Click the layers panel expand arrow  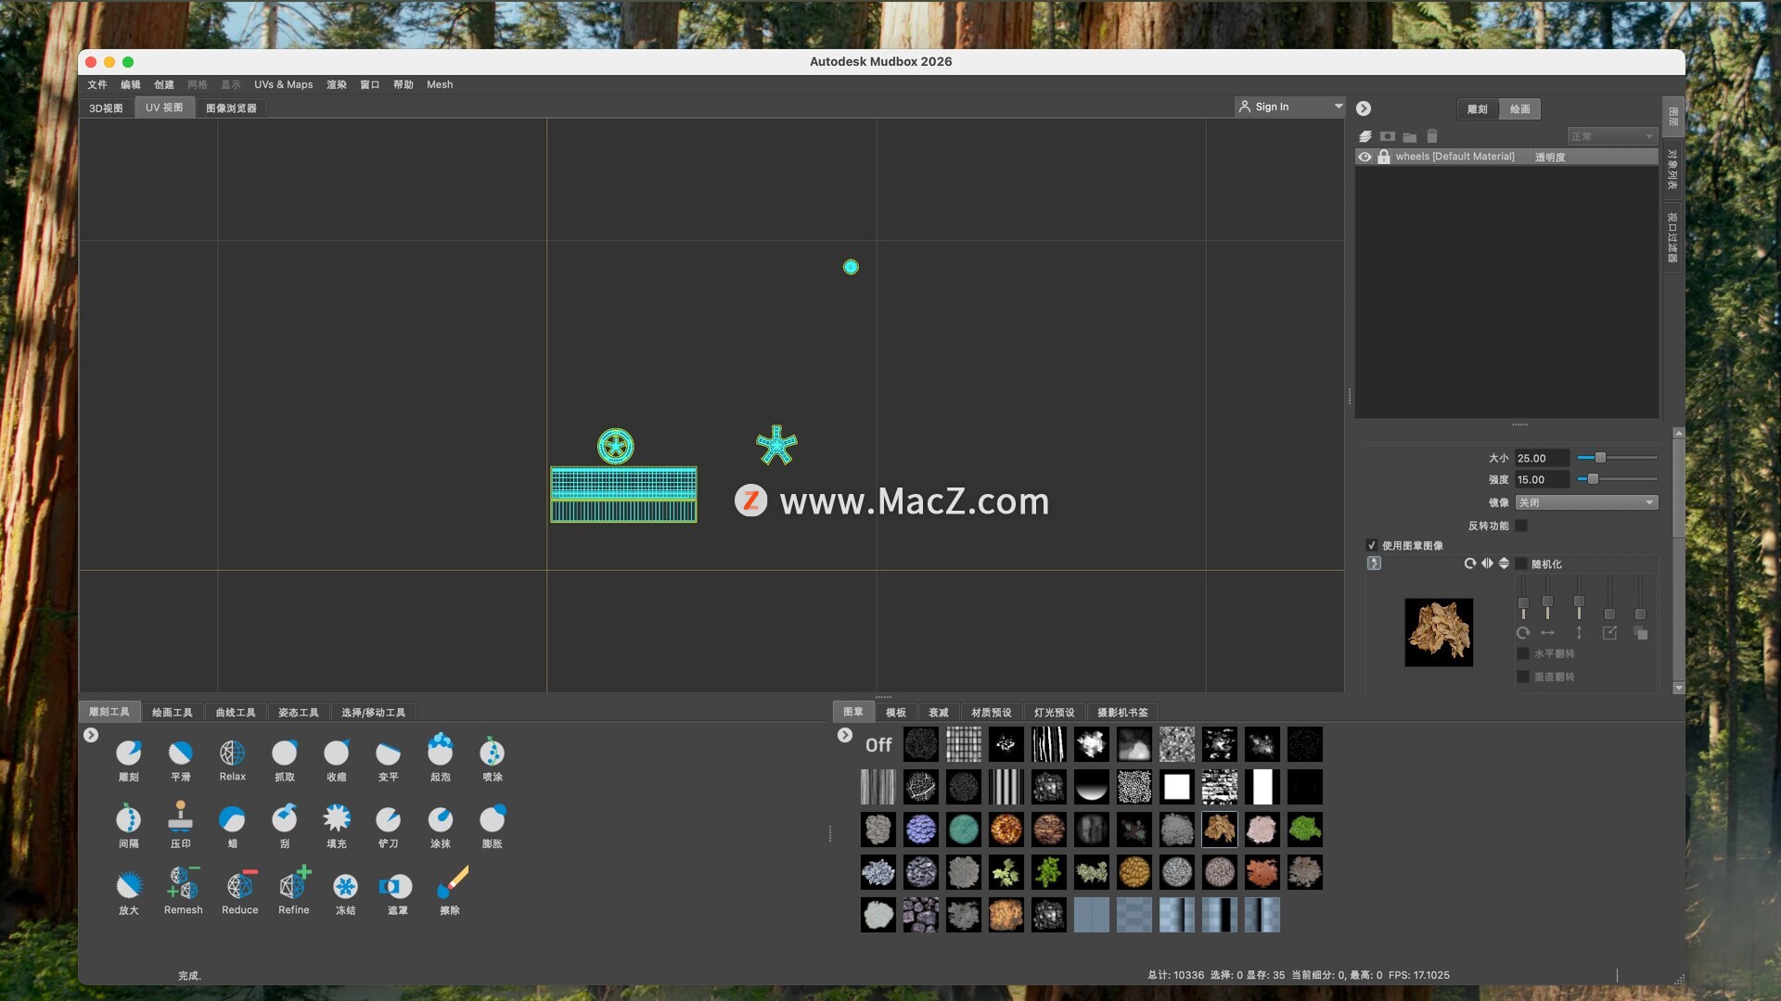(x=1364, y=108)
